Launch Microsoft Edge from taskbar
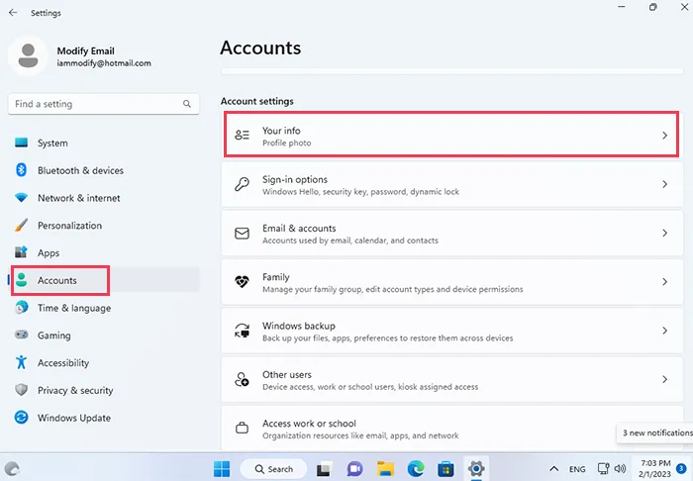Image resolution: width=693 pixels, height=481 pixels. [x=416, y=469]
